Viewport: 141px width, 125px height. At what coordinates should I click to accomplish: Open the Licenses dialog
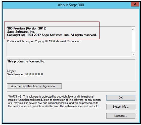coord(121,116)
